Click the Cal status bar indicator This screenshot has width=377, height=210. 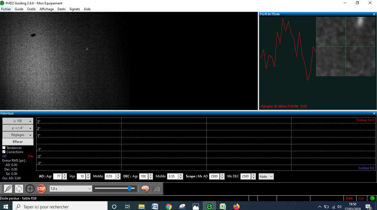pos(361,198)
